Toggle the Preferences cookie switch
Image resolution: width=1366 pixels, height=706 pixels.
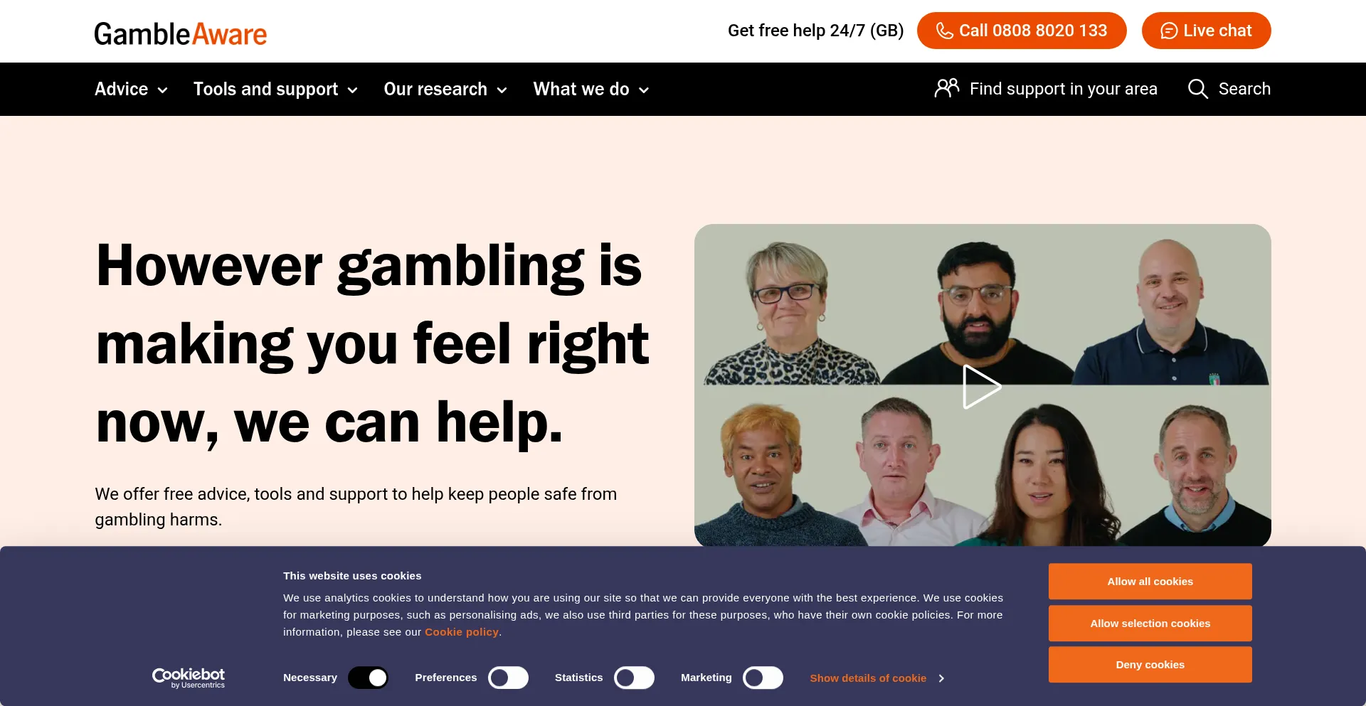coord(508,678)
